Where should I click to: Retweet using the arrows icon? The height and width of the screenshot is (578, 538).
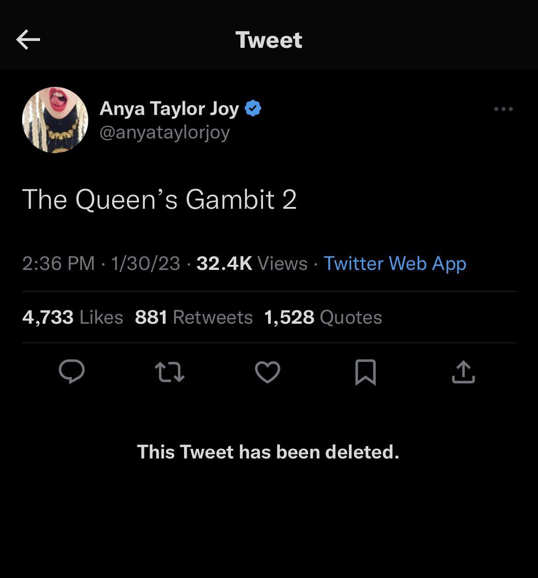tap(170, 372)
